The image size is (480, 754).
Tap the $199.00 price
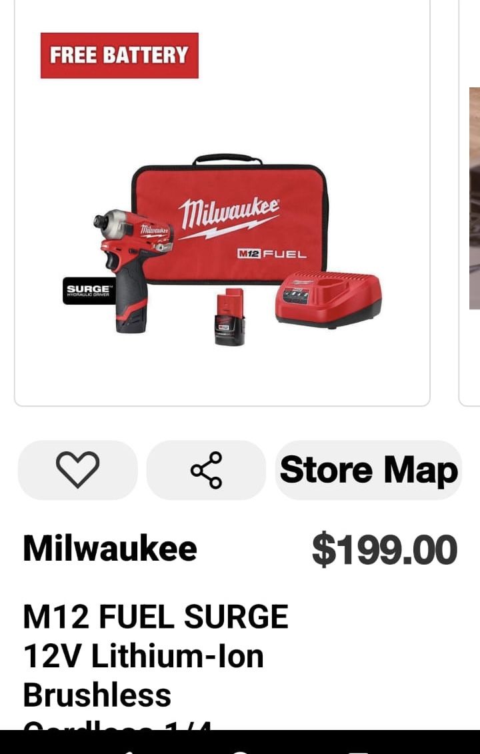384,549
